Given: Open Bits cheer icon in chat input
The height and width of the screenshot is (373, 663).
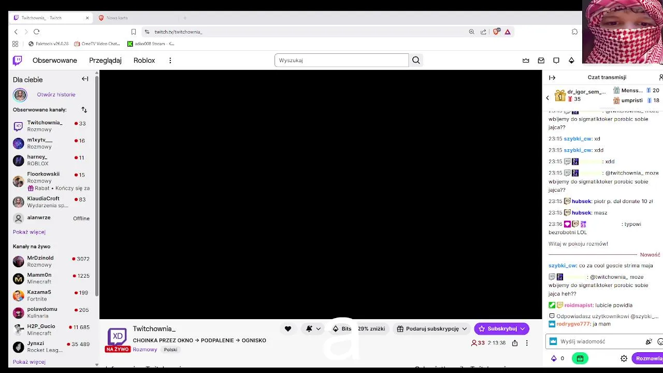Looking at the screenshot, I should tap(648, 341).
